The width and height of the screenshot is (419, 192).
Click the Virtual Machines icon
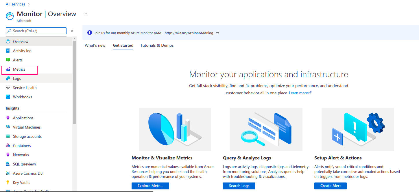(8, 127)
